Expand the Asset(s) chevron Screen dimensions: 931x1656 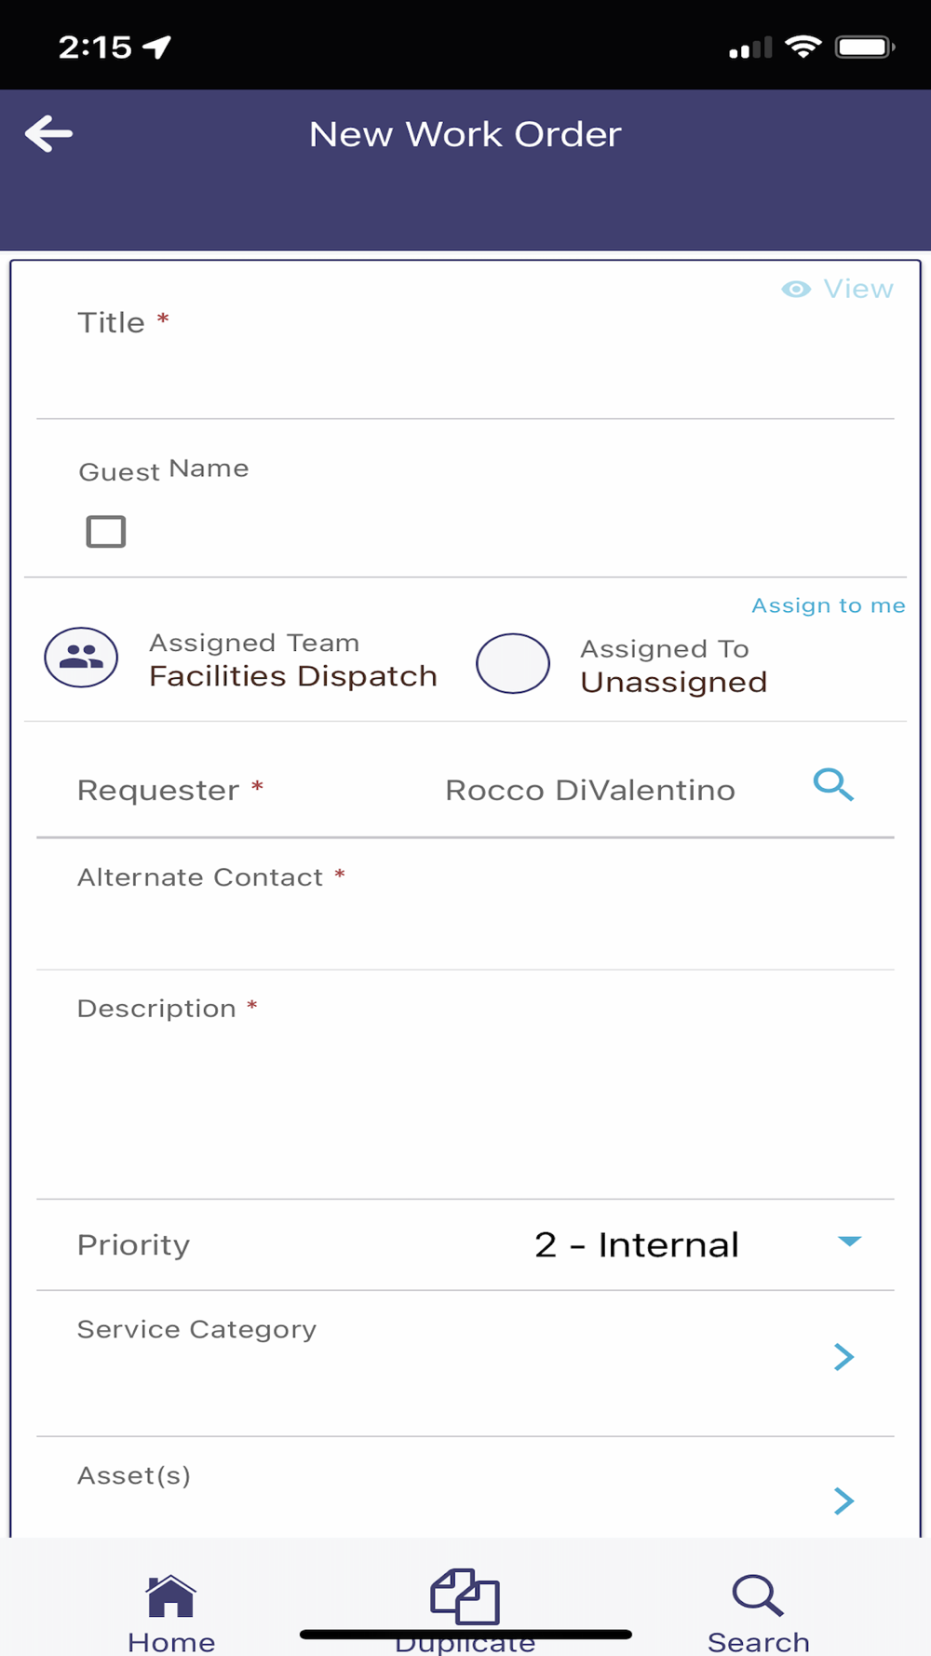click(x=843, y=1500)
